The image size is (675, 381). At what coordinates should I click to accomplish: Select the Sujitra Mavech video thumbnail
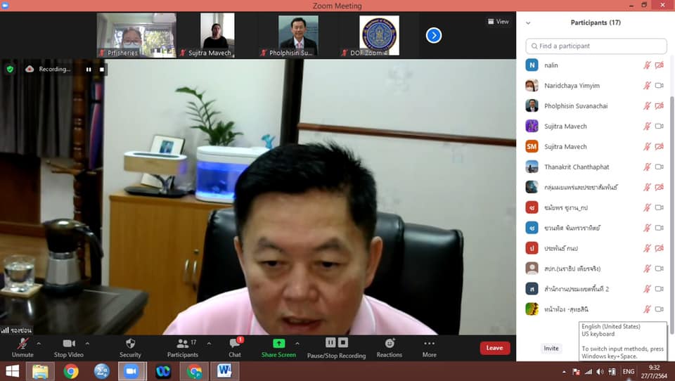pos(217,35)
